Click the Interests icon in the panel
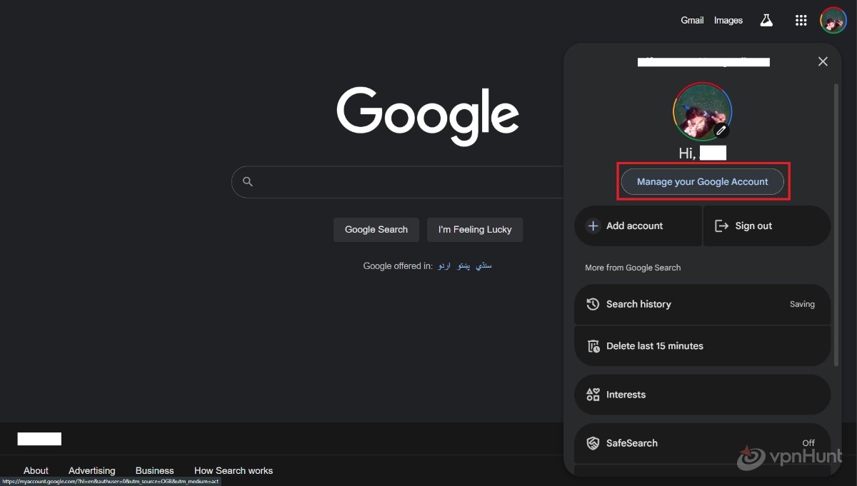 click(x=593, y=394)
